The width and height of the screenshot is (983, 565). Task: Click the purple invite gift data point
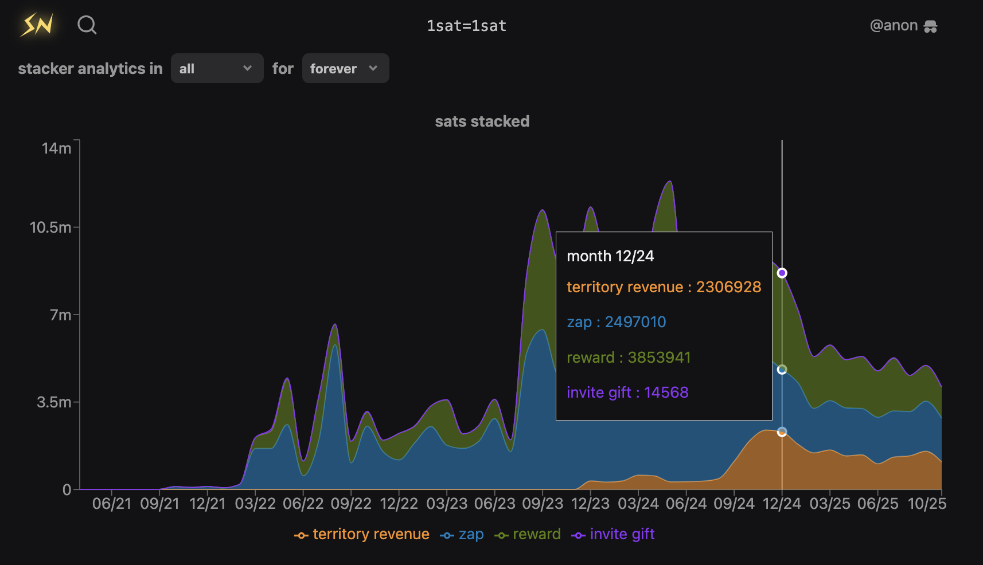[x=782, y=273]
